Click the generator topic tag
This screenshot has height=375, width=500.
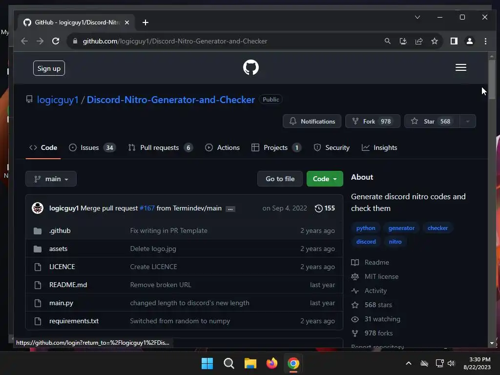(401, 228)
